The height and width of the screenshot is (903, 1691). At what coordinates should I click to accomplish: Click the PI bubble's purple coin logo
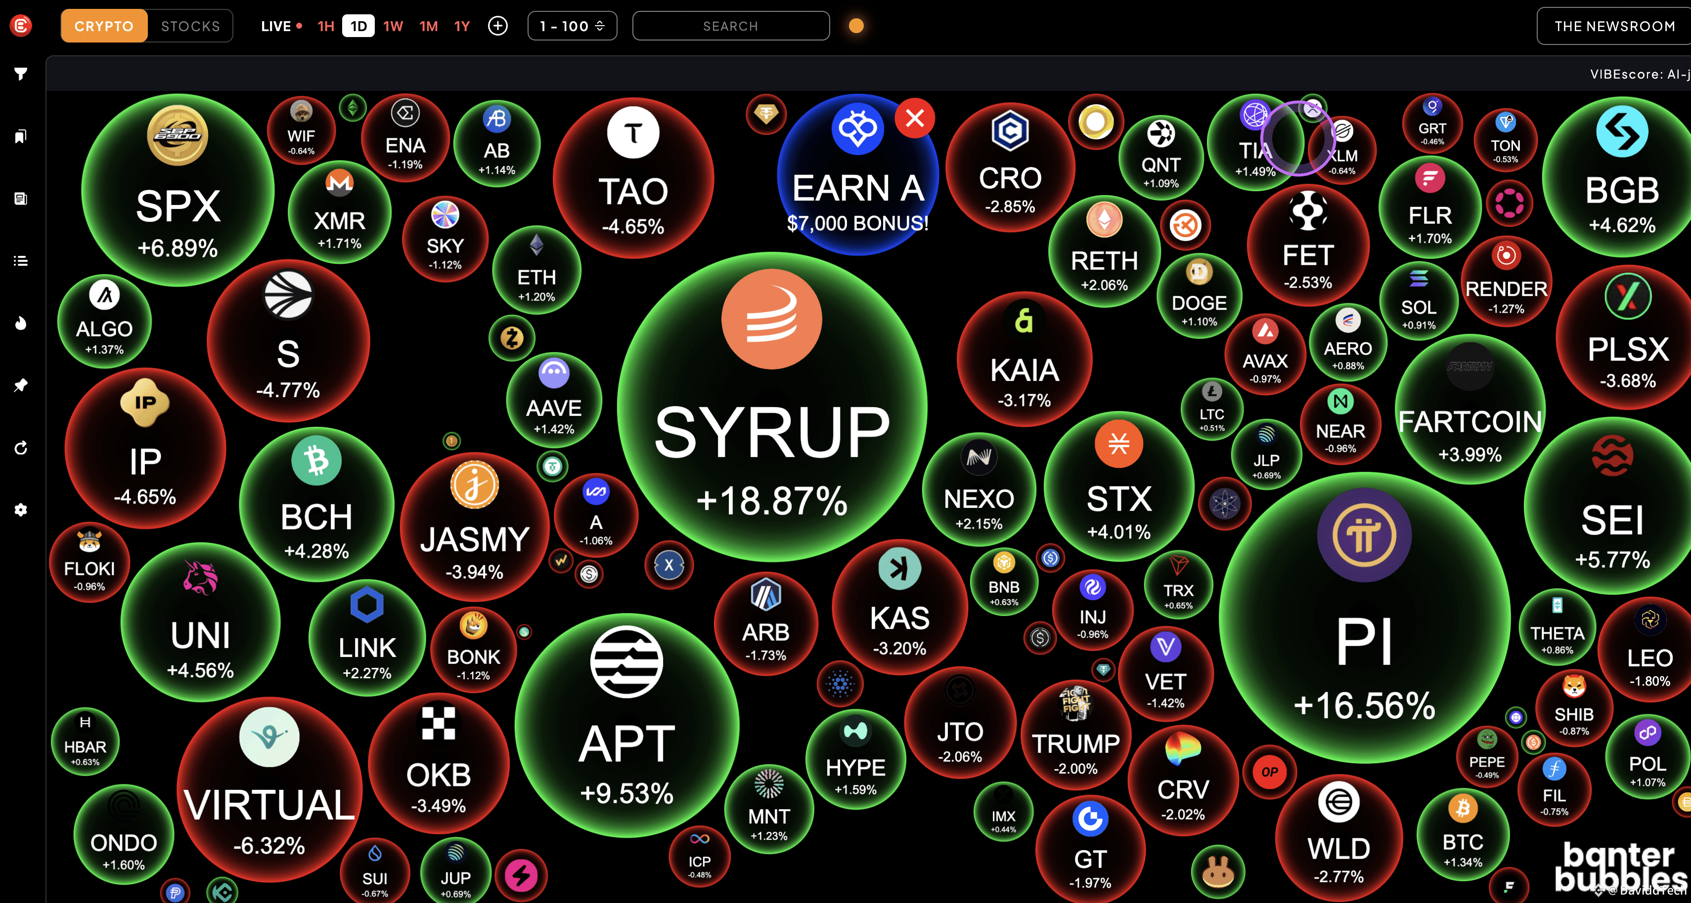pyautogui.click(x=1364, y=535)
